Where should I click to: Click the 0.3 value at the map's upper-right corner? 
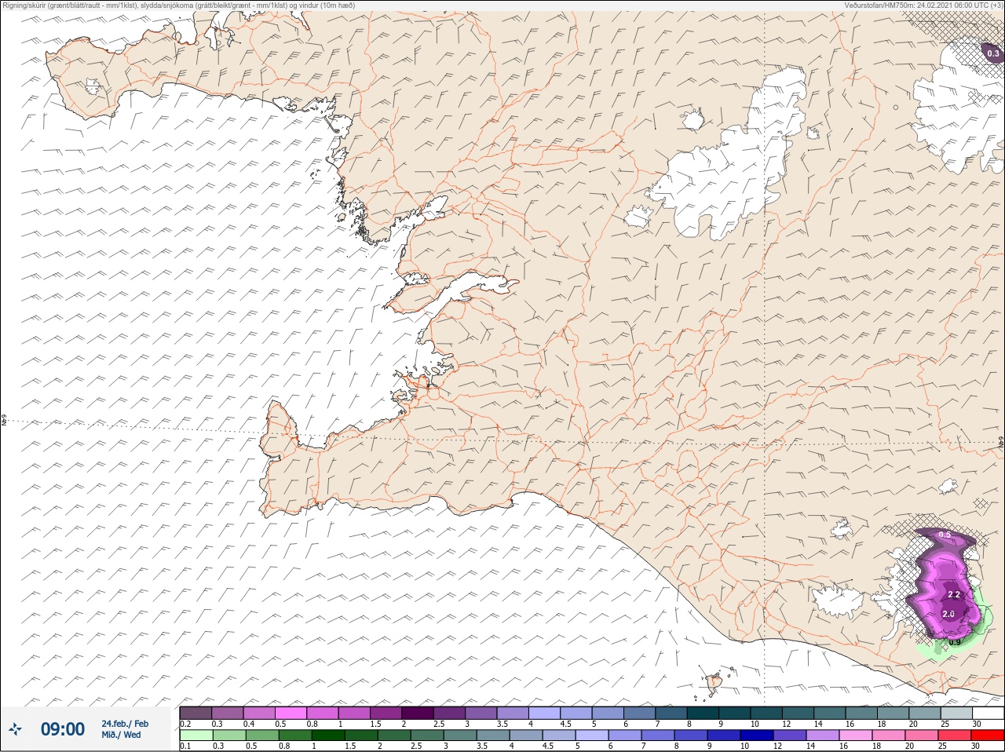tap(993, 54)
